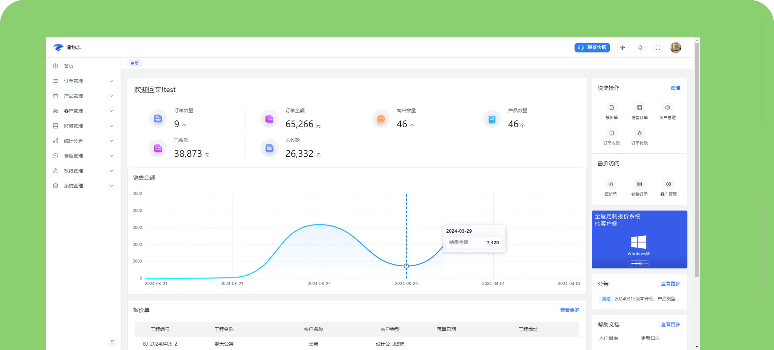Open the notification bell
Image resolution: width=774 pixels, height=350 pixels.
(x=640, y=48)
